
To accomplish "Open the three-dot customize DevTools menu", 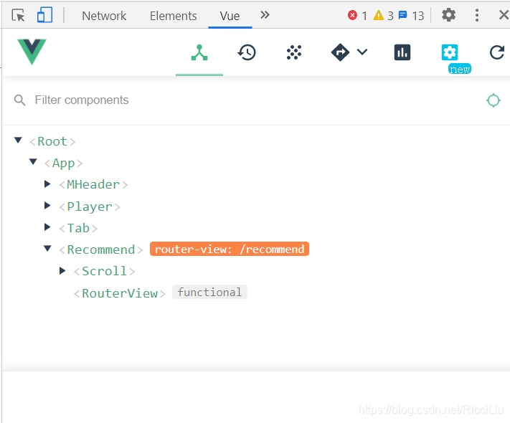I will (x=477, y=15).
